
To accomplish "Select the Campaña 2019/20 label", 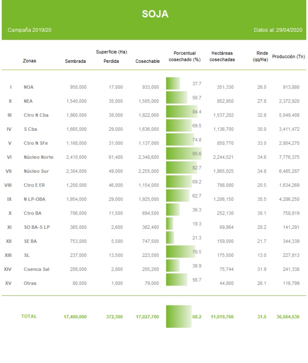I will coord(30,31).
